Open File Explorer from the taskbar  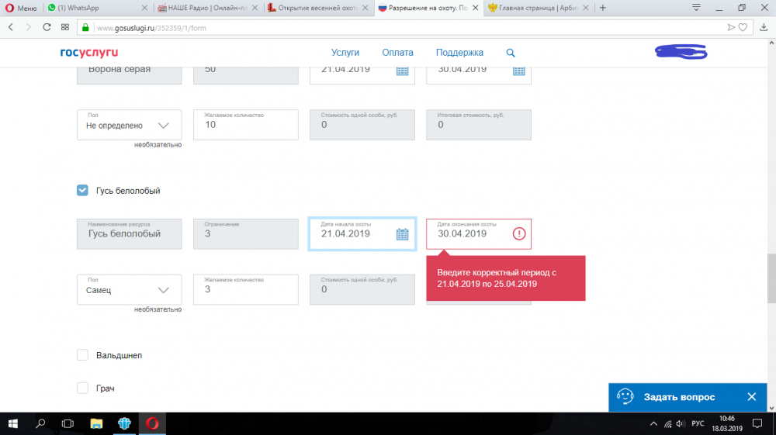(96, 423)
